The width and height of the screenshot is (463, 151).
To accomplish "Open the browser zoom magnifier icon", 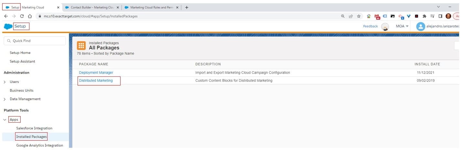I will coord(343,16).
